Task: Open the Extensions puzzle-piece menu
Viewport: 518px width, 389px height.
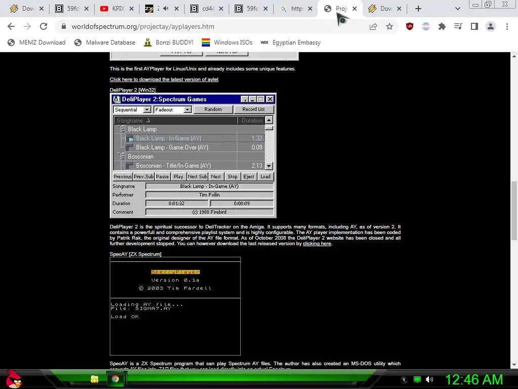Action: click(442, 26)
